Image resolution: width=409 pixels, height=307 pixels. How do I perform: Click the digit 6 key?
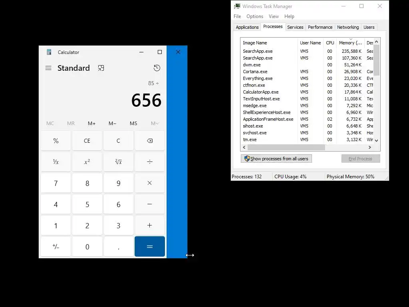pyautogui.click(x=118, y=204)
